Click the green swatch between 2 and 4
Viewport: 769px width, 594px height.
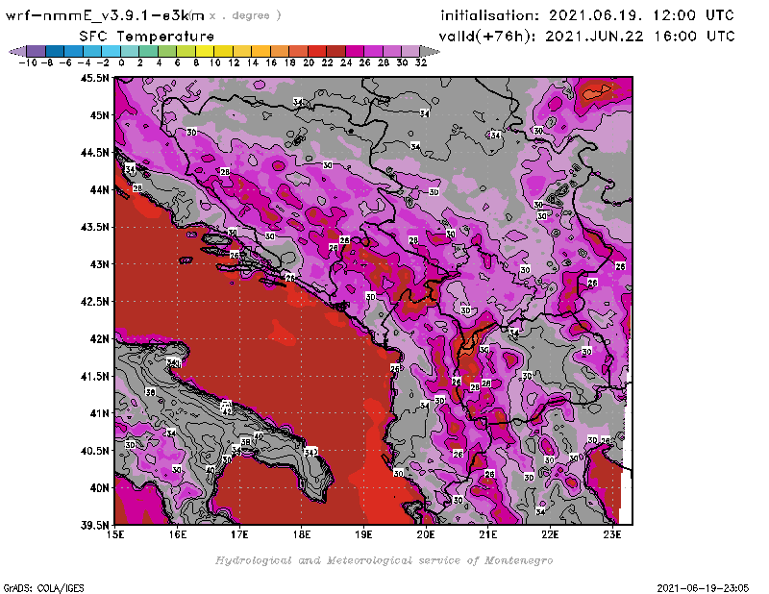[x=148, y=51]
